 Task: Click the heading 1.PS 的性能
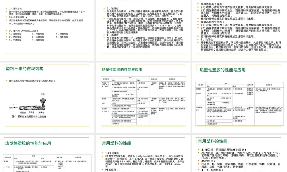point(113,153)
